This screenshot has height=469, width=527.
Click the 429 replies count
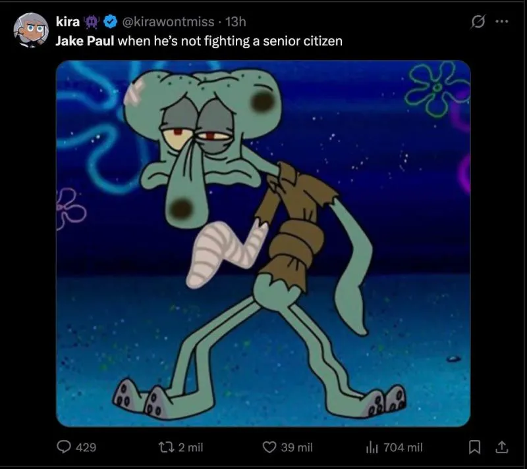86,447
